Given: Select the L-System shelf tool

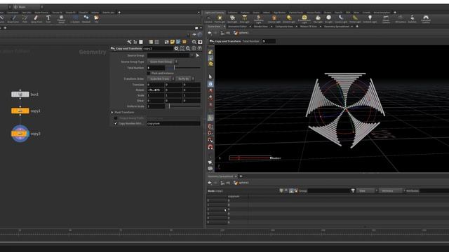Looking at the screenshot, I should tap(75, 19).
